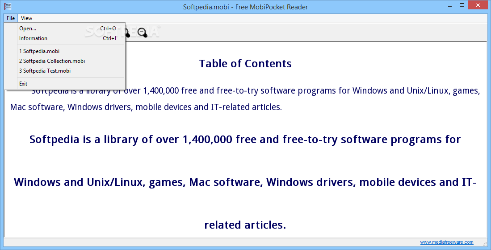
Task: Click the line starting 'Mac software, Windows drivers'
Action: 146,107
